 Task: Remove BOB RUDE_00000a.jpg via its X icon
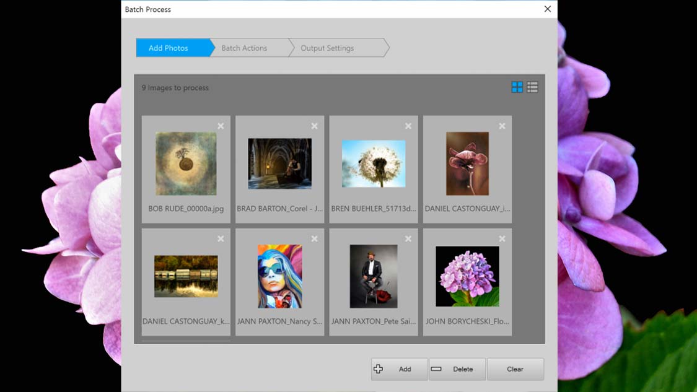221,126
